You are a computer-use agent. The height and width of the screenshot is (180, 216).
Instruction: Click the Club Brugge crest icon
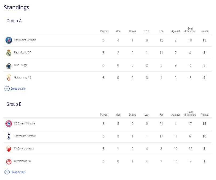(x=9, y=65)
